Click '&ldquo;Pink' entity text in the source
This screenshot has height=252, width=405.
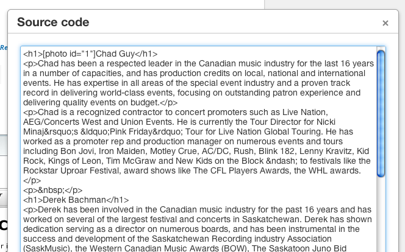tap(104, 131)
